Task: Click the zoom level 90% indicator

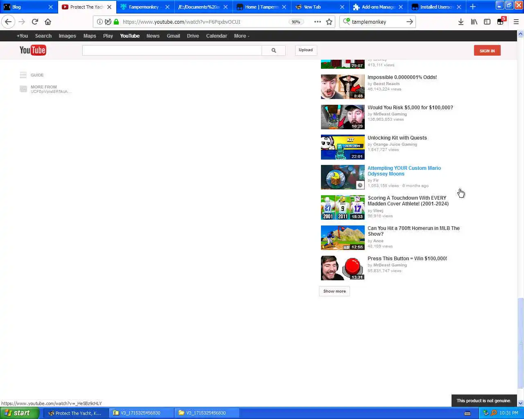Action: tap(296, 22)
